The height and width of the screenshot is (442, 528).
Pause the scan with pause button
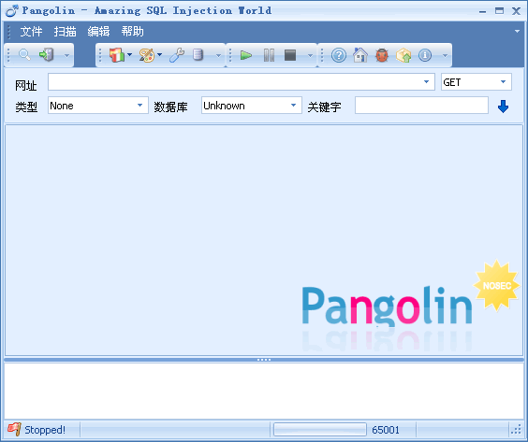(x=269, y=55)
